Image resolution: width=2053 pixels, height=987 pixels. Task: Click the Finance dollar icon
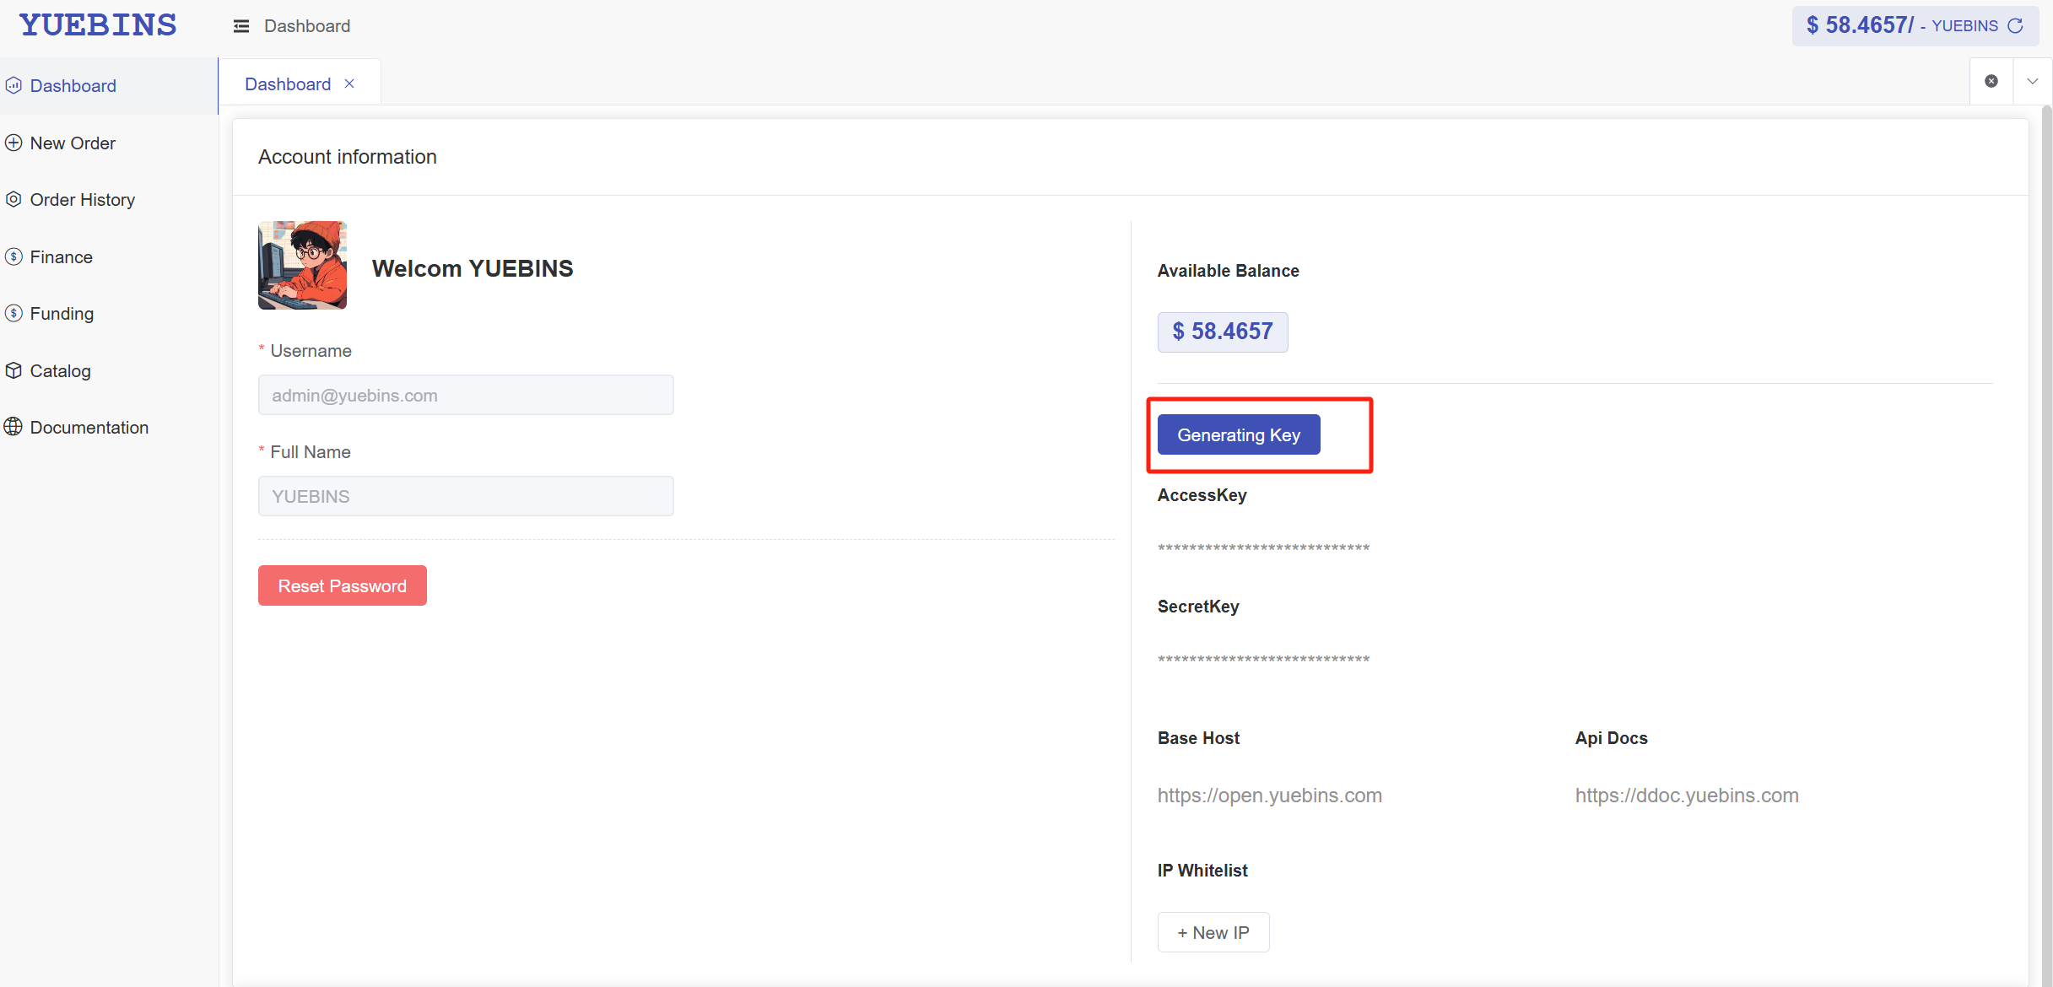(x=14, y=256)
